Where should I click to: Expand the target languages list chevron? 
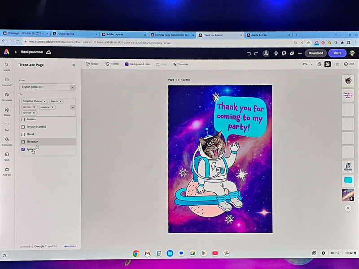(72, 107)
